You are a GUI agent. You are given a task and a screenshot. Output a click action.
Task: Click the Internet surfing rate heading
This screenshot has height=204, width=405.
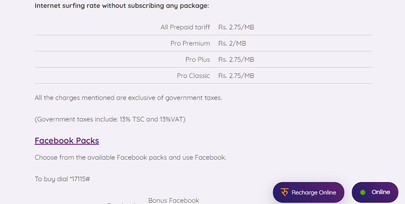[x=122, y=6]
